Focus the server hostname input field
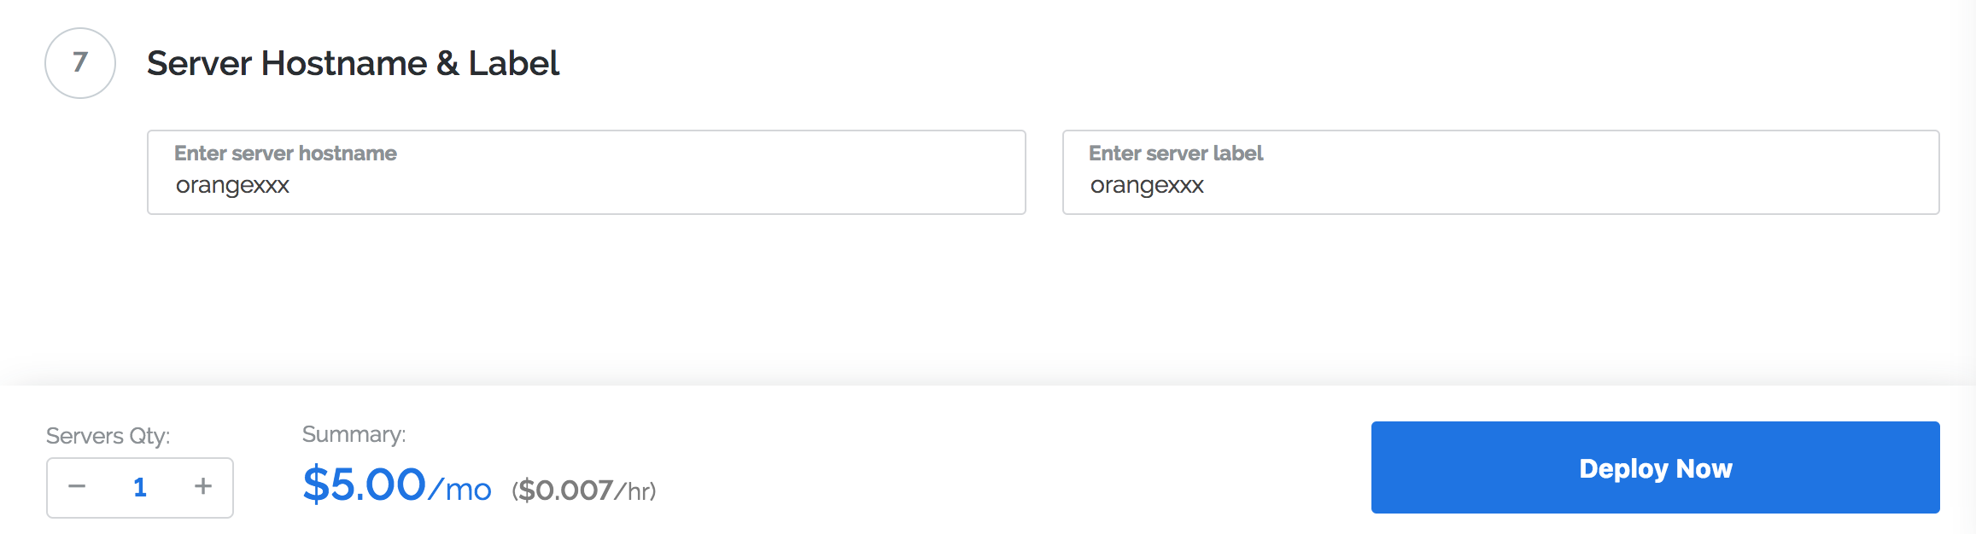 [x=587, y=172]
